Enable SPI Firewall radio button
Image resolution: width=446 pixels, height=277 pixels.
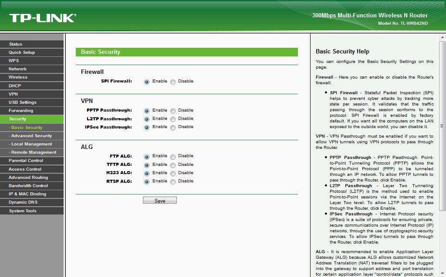(x=147, y=82)
